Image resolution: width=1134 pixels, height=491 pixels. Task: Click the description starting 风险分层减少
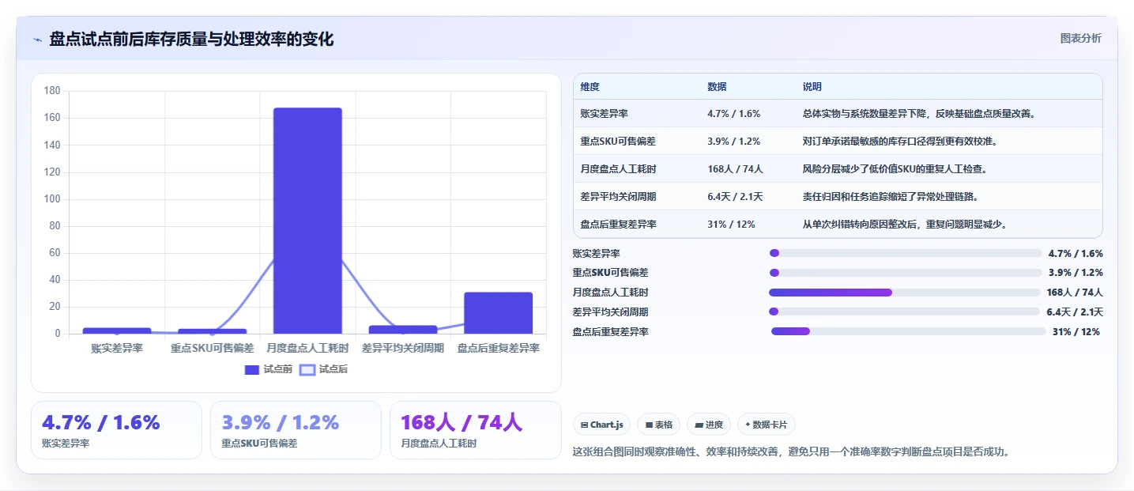(895, 169)
